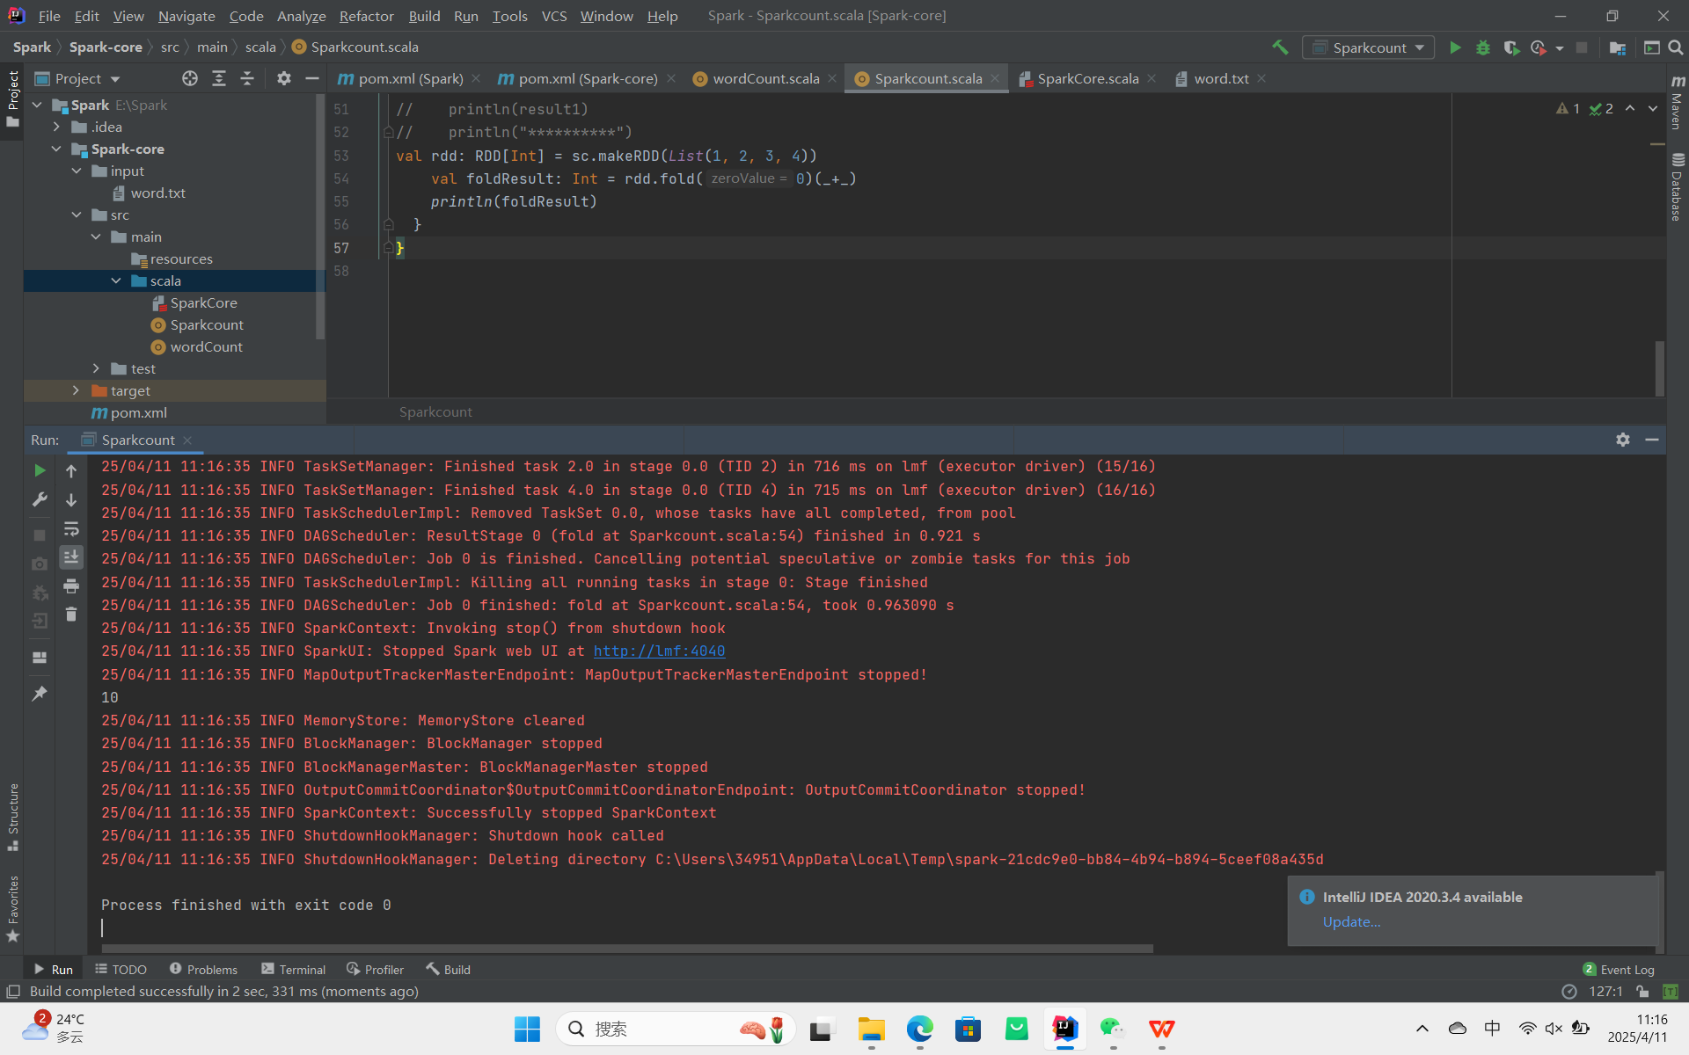This screenshot has height=1055, width=1689.
Task: Run Sparkcount with the green play icon
Action: (x=1455, y=47)
